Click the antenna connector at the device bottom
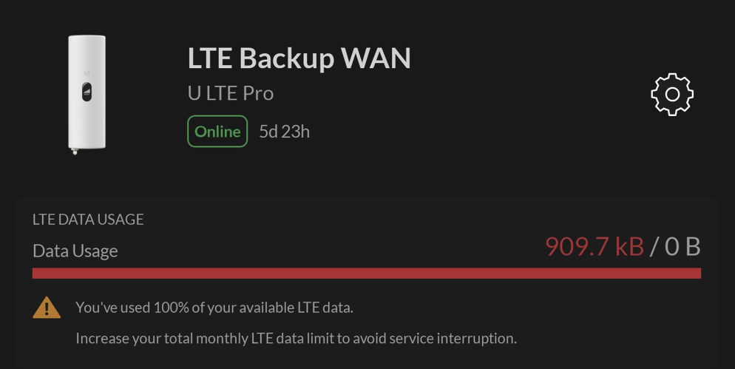The height and width of the screenshot is (369, 735). point(74,152)
